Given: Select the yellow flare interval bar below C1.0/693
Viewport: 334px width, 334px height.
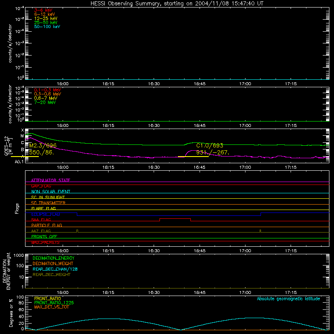Looking at the screenshot, I should pyautogui.click(x=193, y=157).
